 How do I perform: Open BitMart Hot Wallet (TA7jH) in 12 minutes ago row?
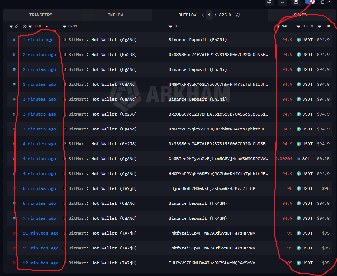click(x=103, y=263)
